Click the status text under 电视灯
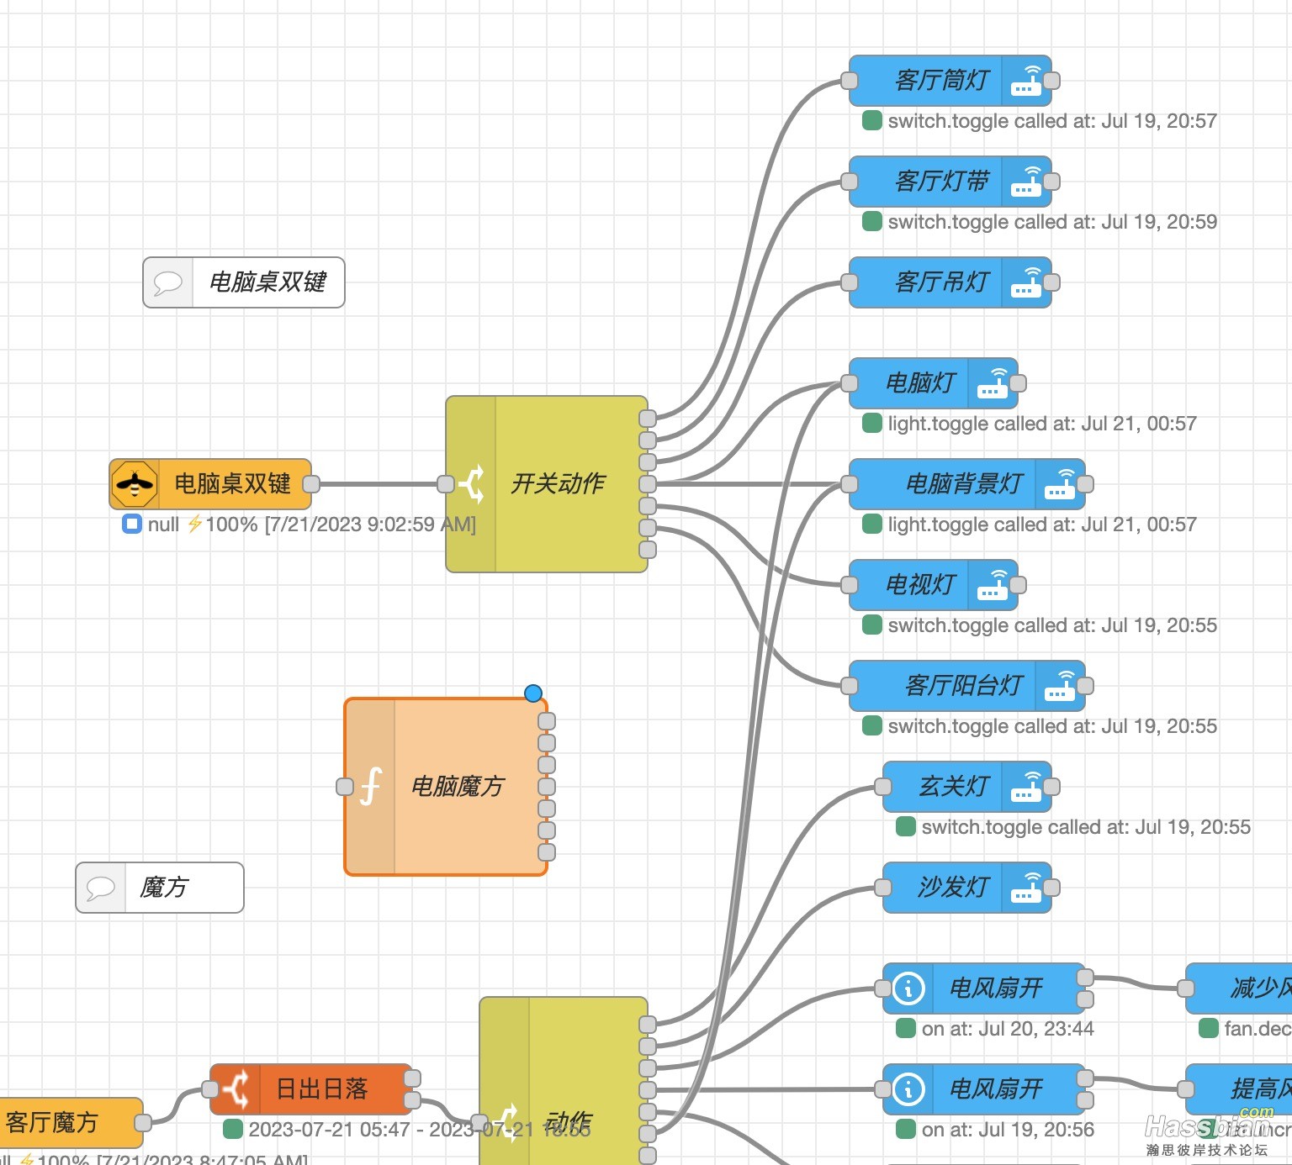 [1052, 625]
